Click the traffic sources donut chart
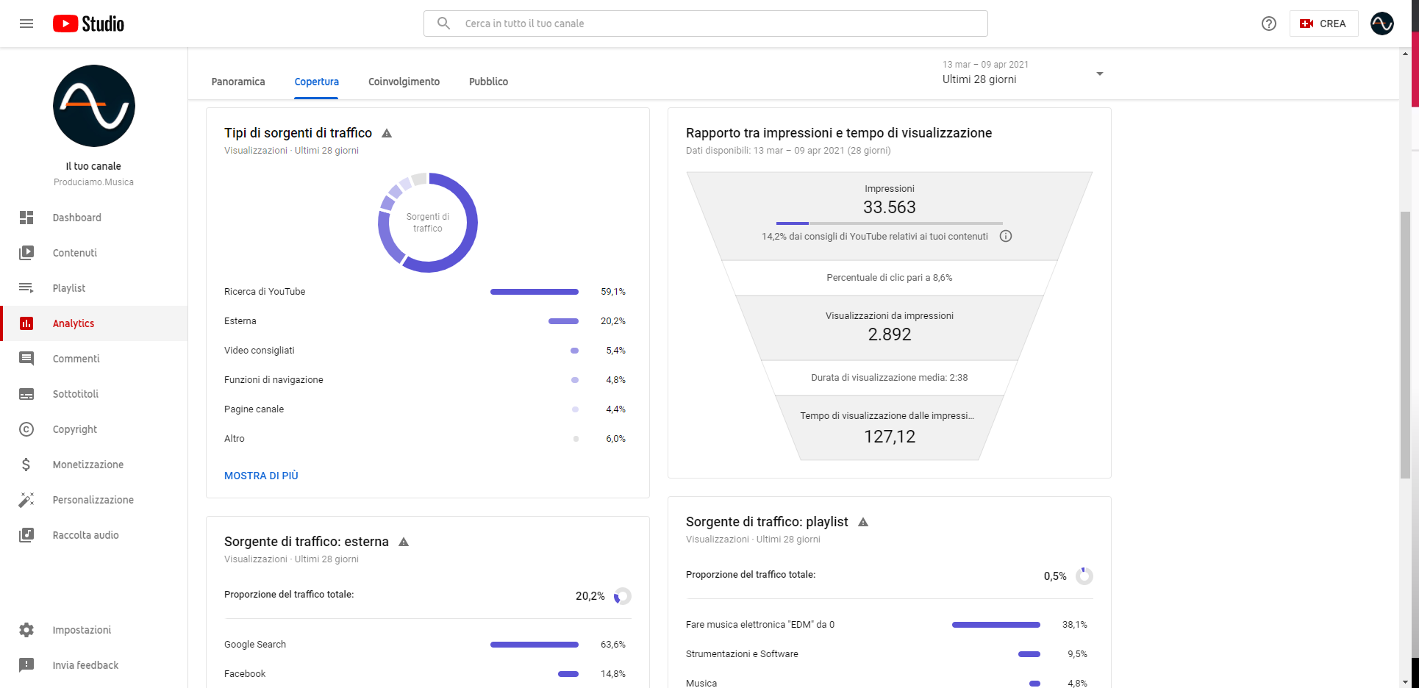1419x688 pixels. tap(428, 223)
